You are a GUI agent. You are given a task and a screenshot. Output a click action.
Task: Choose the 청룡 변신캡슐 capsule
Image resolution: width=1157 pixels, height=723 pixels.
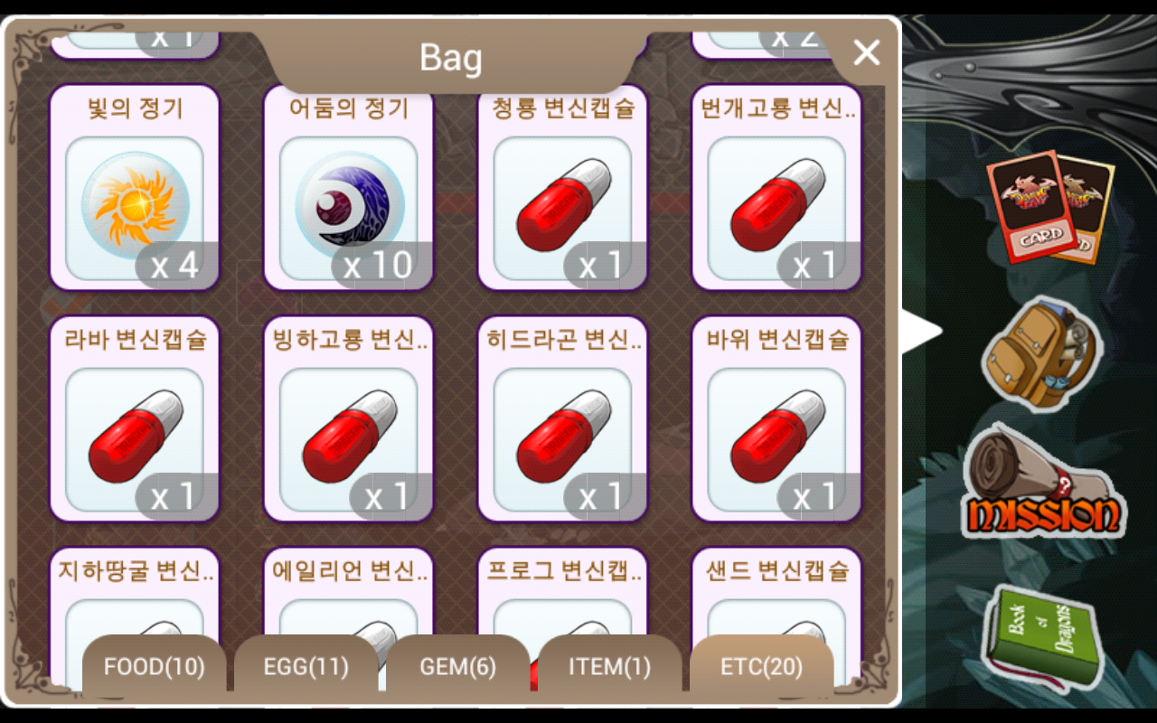click(x=563, y=188)
